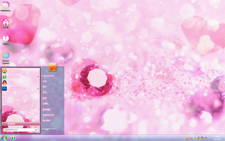Image resolution: width=225 pixels, height=141 pixels.
Task: Open the taskbar clock and date
Action: pos(217,138)
